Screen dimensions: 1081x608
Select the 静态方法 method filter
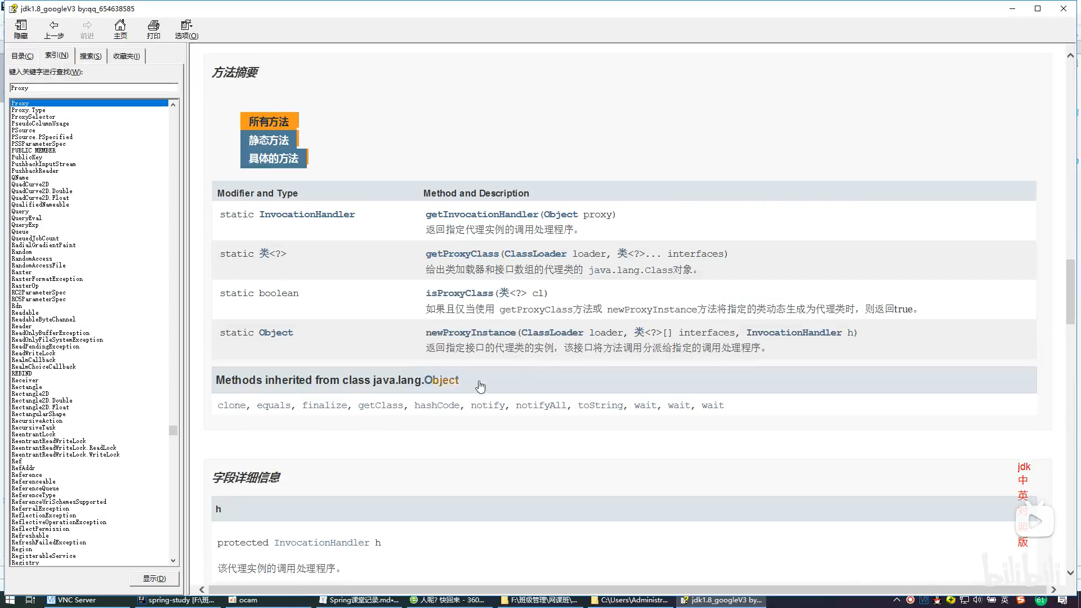click(269, 140)
